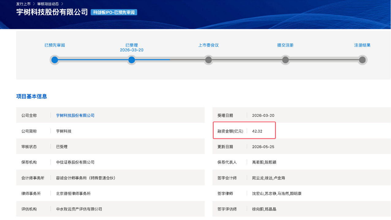
Task: Click the 签字律师 field label
Action: 225,193
